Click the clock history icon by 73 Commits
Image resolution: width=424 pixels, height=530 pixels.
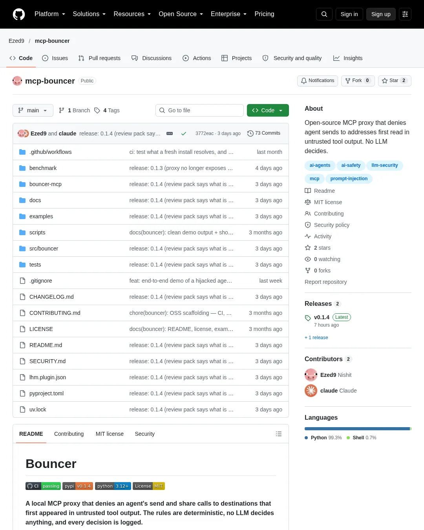coord(250,133)
